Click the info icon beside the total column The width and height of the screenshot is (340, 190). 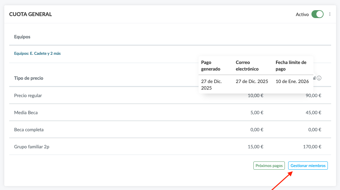tap(319, 78)
